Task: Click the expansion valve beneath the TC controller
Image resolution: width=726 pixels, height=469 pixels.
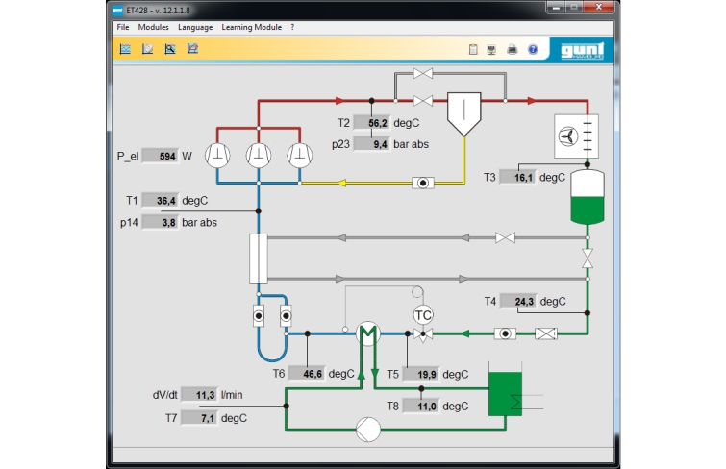Action: pos(423,334)
